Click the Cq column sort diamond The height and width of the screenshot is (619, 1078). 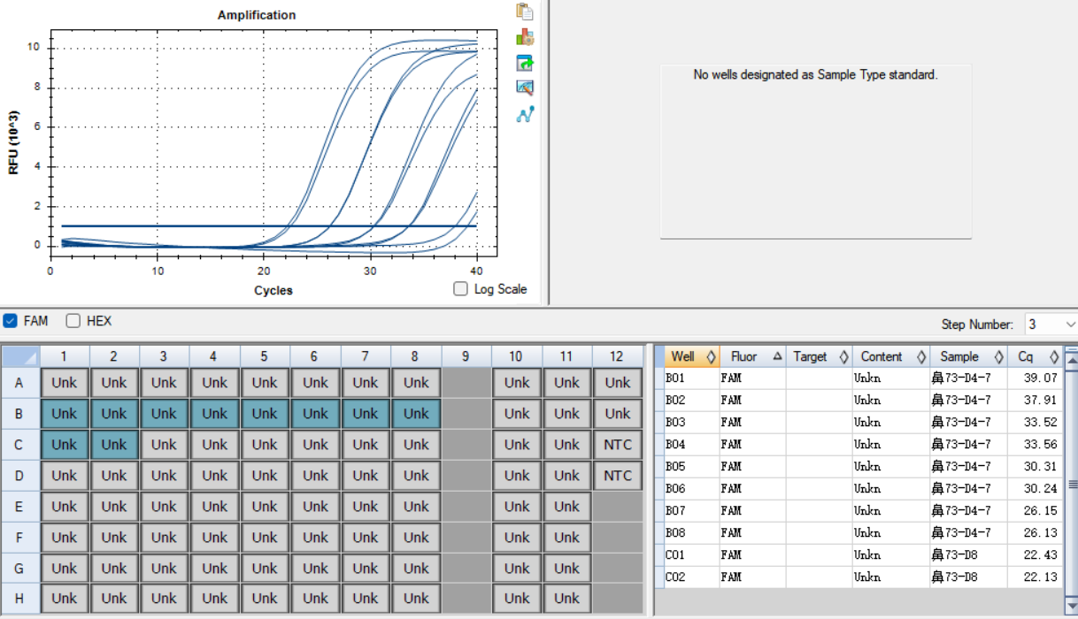(x=1054, y=357)
